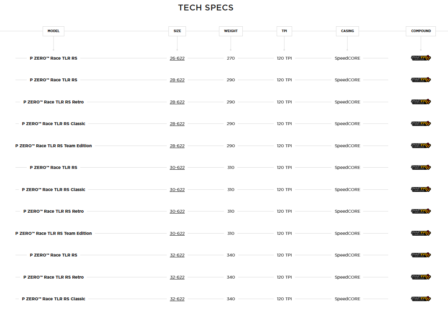Open the 28-622 size link for Retro
The image size is (448, 322).
[177, 102]
